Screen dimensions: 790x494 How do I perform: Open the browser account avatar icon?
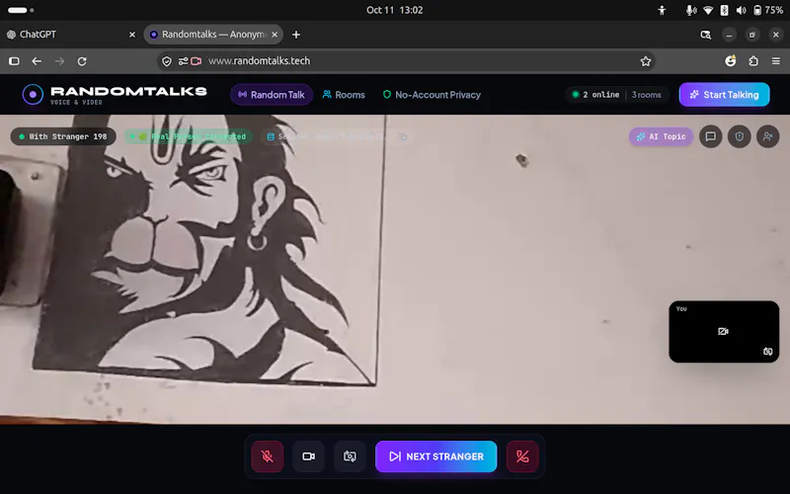coord(731,61)
